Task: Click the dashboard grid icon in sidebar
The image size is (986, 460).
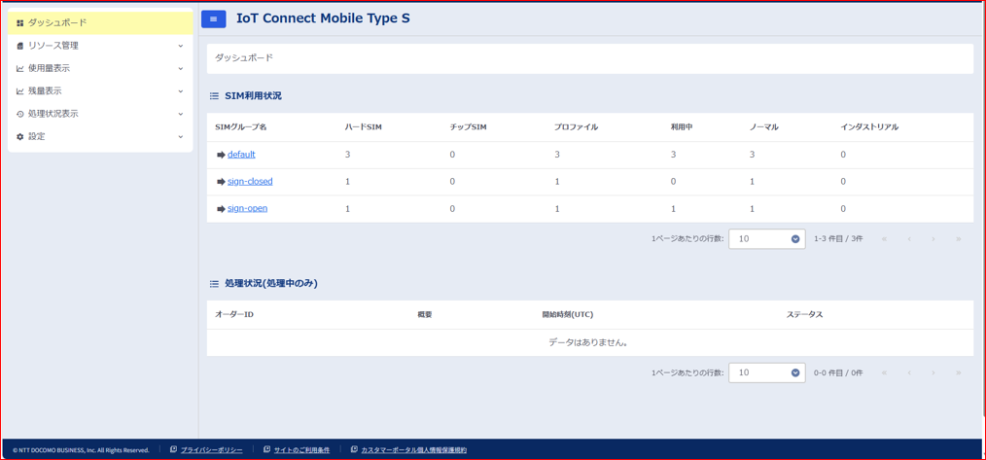Action: tap(20, 23)
